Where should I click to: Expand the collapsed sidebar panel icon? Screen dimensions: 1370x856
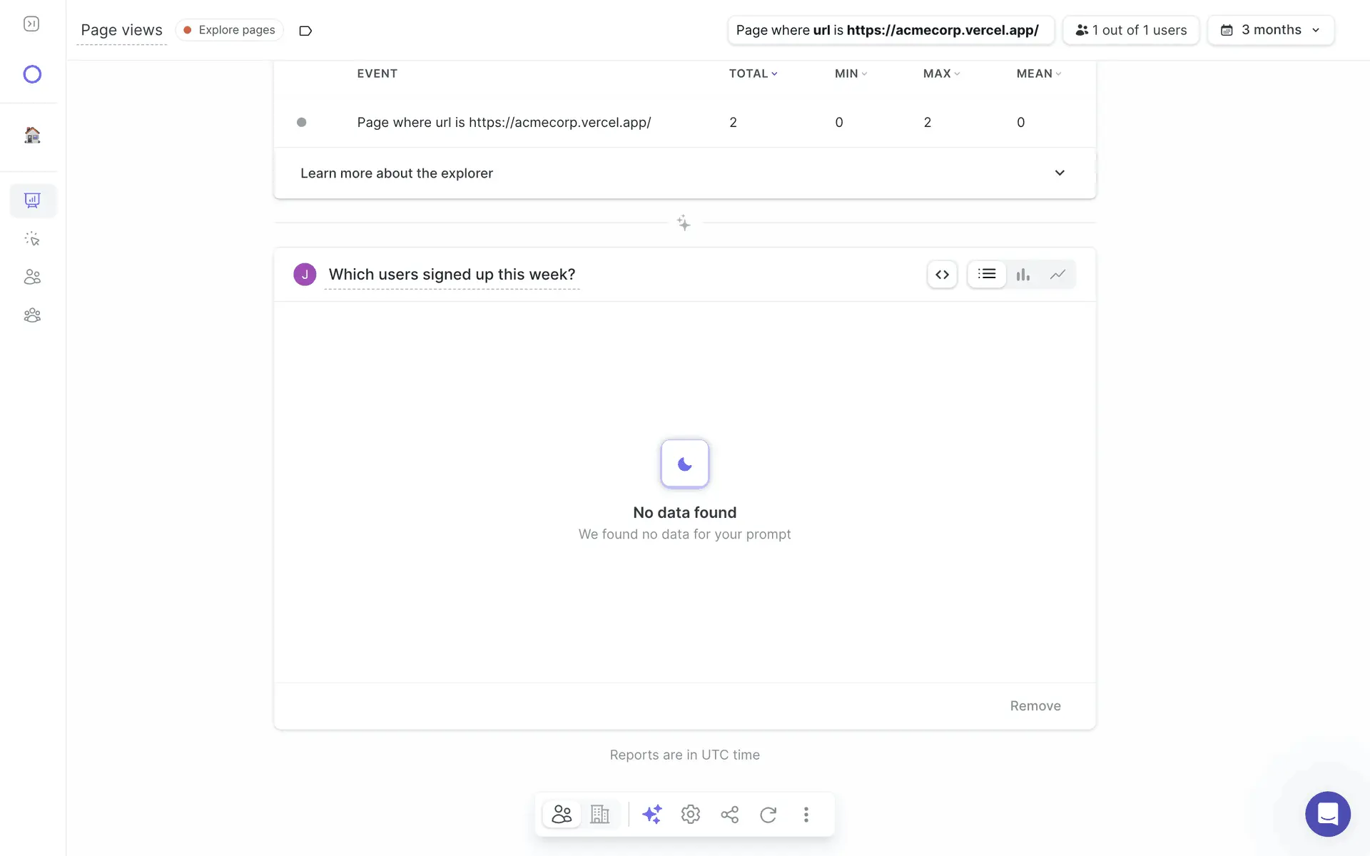(x=31, y=24)
